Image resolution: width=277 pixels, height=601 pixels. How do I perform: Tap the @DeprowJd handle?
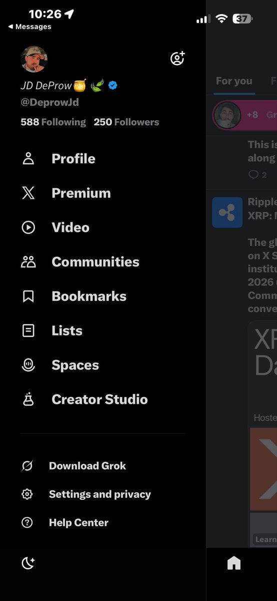(49, 103)
